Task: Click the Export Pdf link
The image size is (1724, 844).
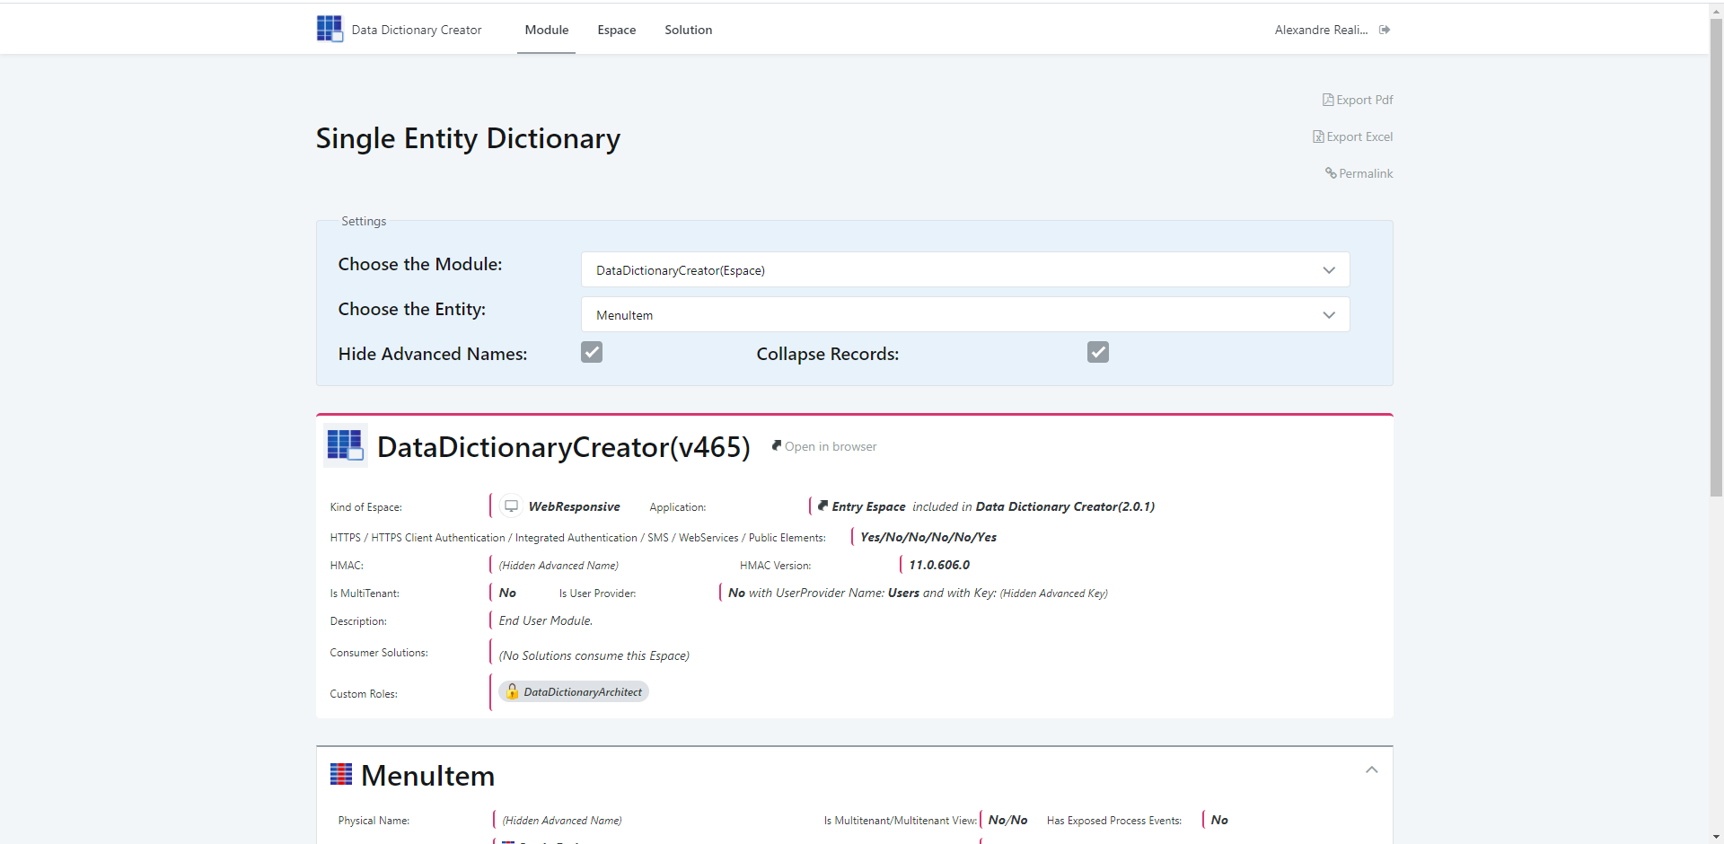Action: 1363,99
